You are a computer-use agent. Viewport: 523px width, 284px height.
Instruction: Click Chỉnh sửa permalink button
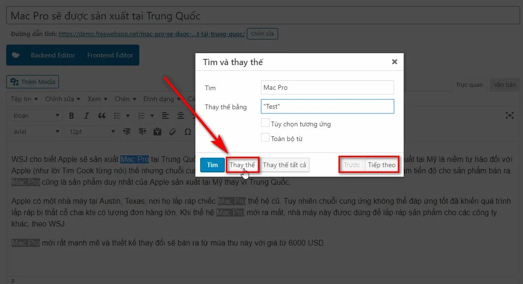pos(262,34)
